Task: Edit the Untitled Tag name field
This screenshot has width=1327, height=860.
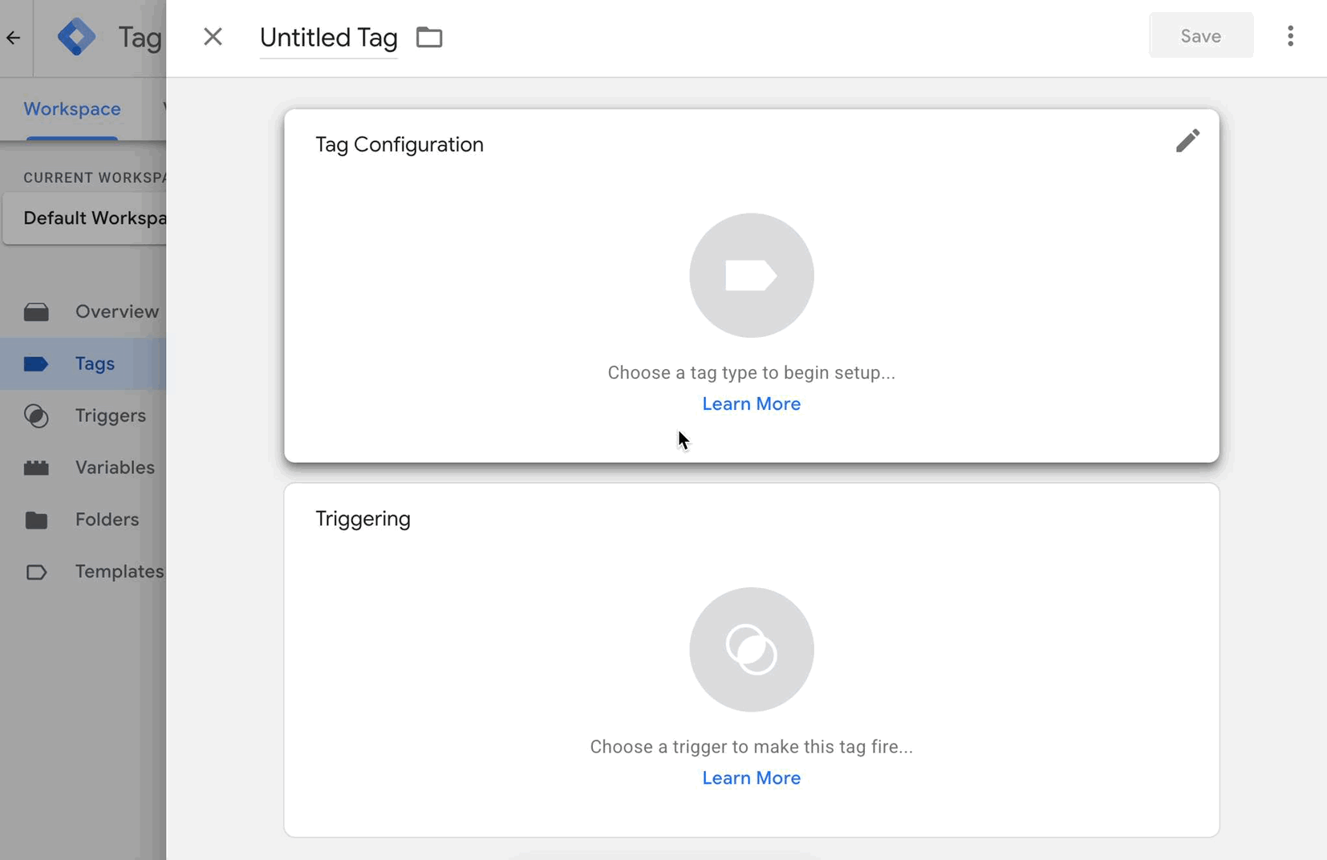Action: (328, 38)
